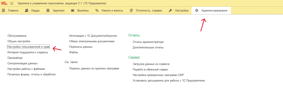Click the Кадры people icon
The width and height of the screenshot is (283, 101).
pyautogui.click(x=27, y=10)
